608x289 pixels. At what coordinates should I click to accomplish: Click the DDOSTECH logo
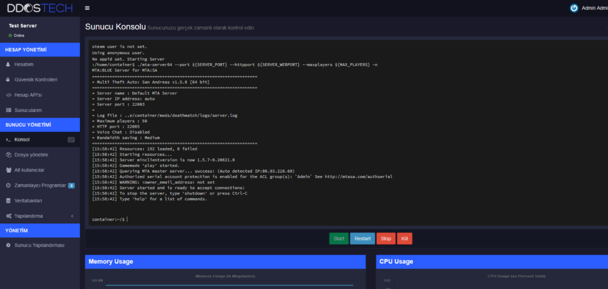(40, 8)
